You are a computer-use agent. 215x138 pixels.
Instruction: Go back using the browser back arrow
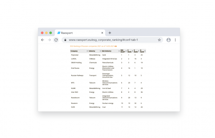[43, 40]
